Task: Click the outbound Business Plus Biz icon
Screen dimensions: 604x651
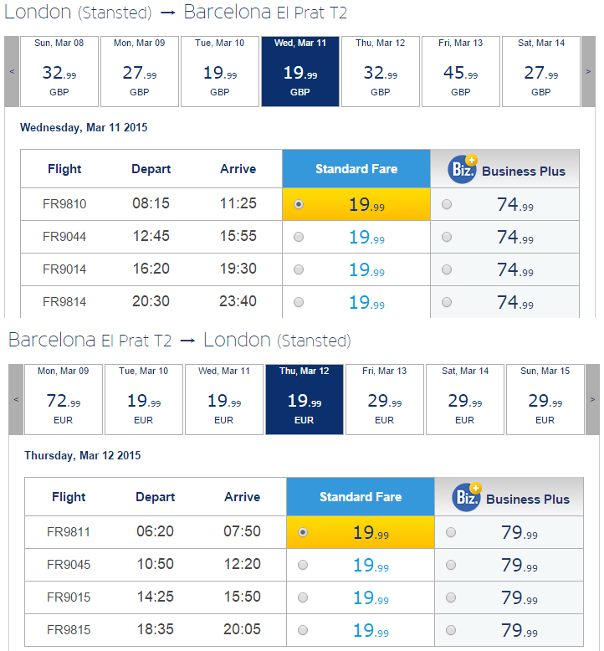Action: click(x=463, y=169)
